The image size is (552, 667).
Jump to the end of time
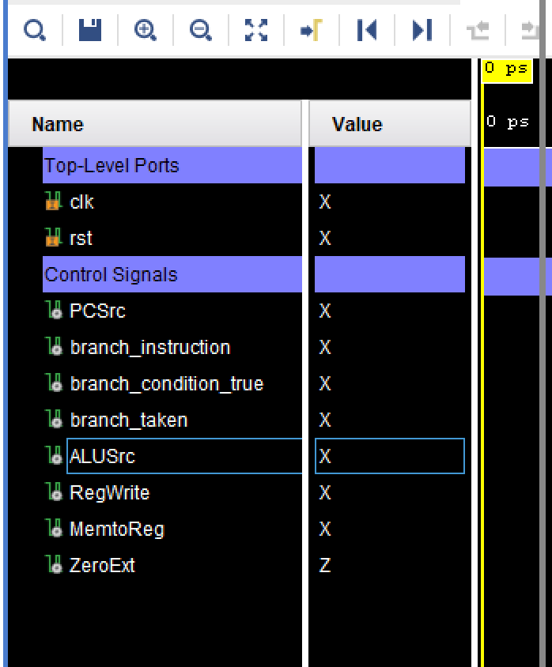pos(422,29)
